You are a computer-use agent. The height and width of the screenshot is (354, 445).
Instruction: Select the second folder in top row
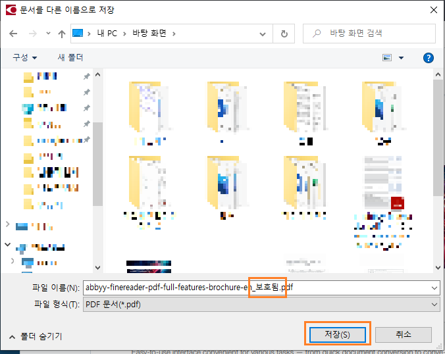(226, 113)
